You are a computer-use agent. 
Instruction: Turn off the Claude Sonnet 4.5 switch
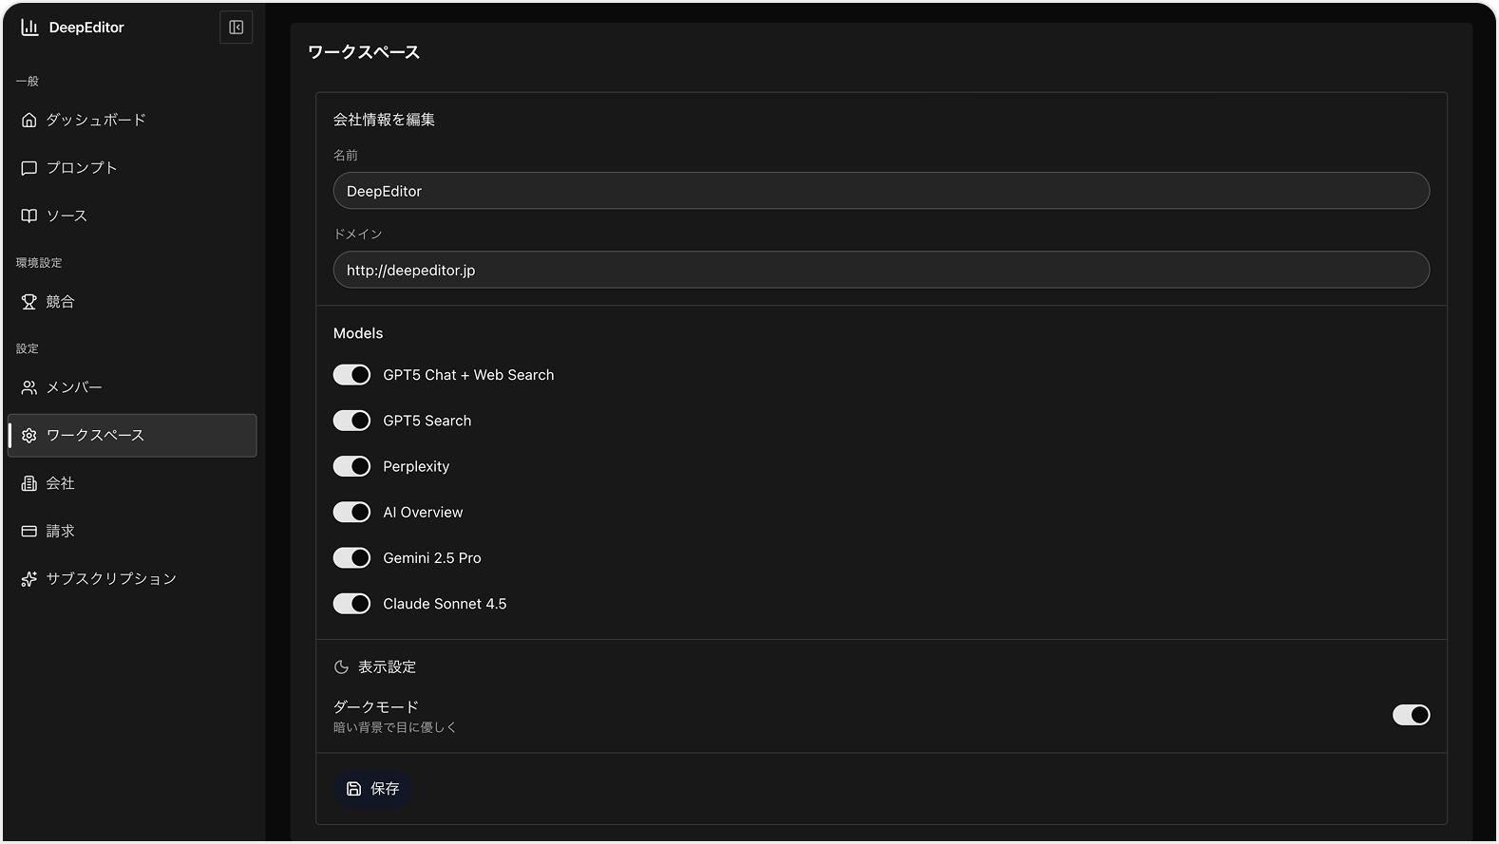351,604
